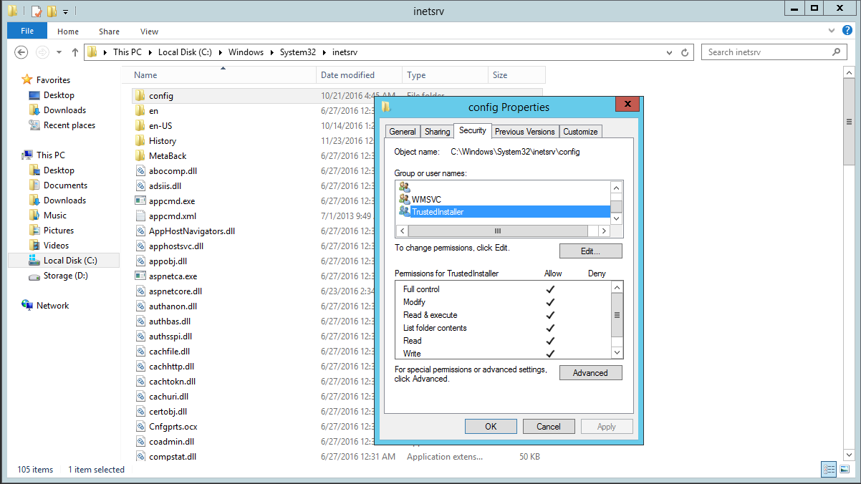The height and width of the screenshot is (484, 861).
Task: Select the MetaBack folder row
Action: pos(337,156)
